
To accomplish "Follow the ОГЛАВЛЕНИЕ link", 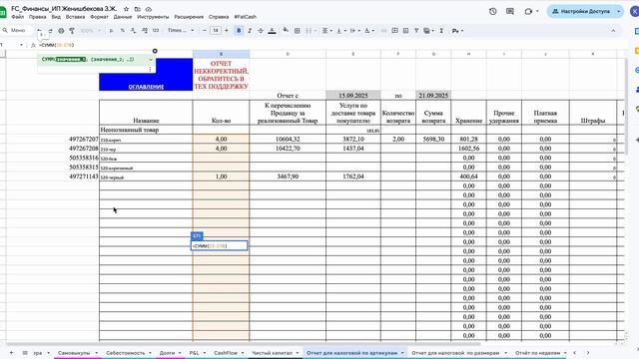I will tap(146, 87).
